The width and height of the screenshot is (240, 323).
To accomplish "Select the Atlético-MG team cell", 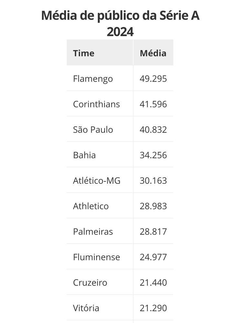I will pyautogui.click(x=97, y=181).
